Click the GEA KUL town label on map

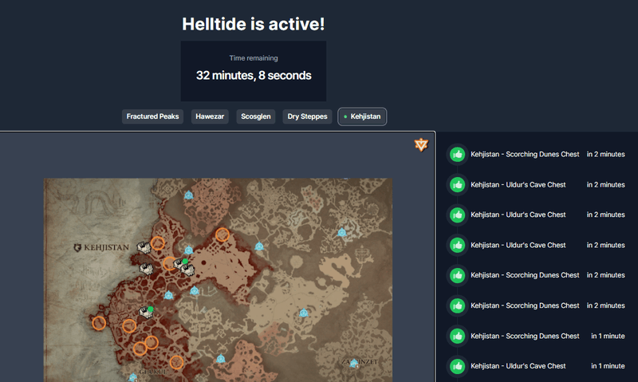pos(153,372)
